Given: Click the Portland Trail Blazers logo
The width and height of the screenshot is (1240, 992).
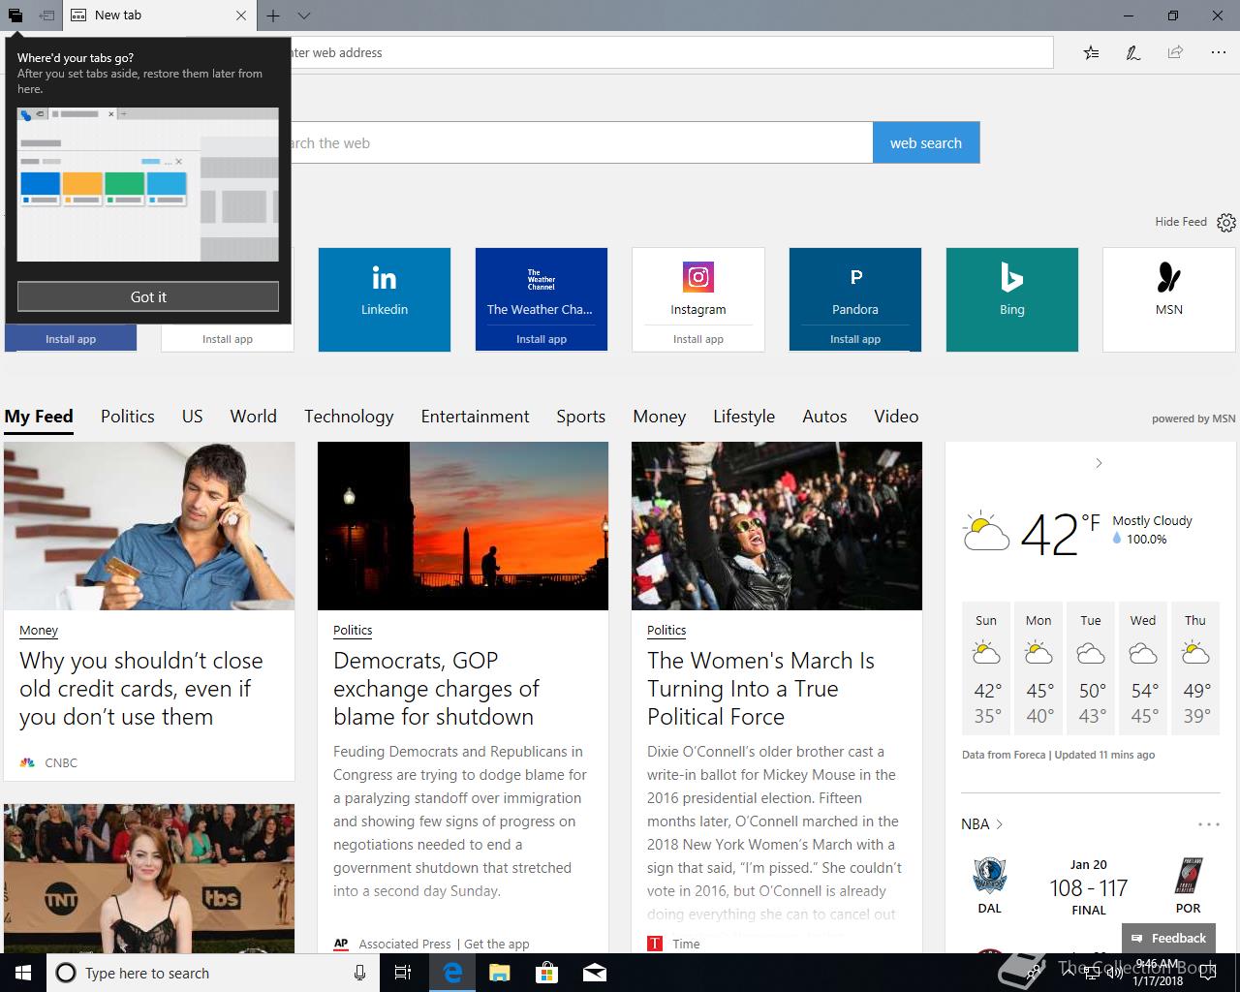Looking at the screenshot, I should (1188, 876).
